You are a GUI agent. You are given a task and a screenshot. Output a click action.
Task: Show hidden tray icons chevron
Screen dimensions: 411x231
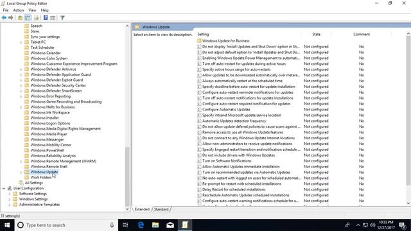point(358,225)
